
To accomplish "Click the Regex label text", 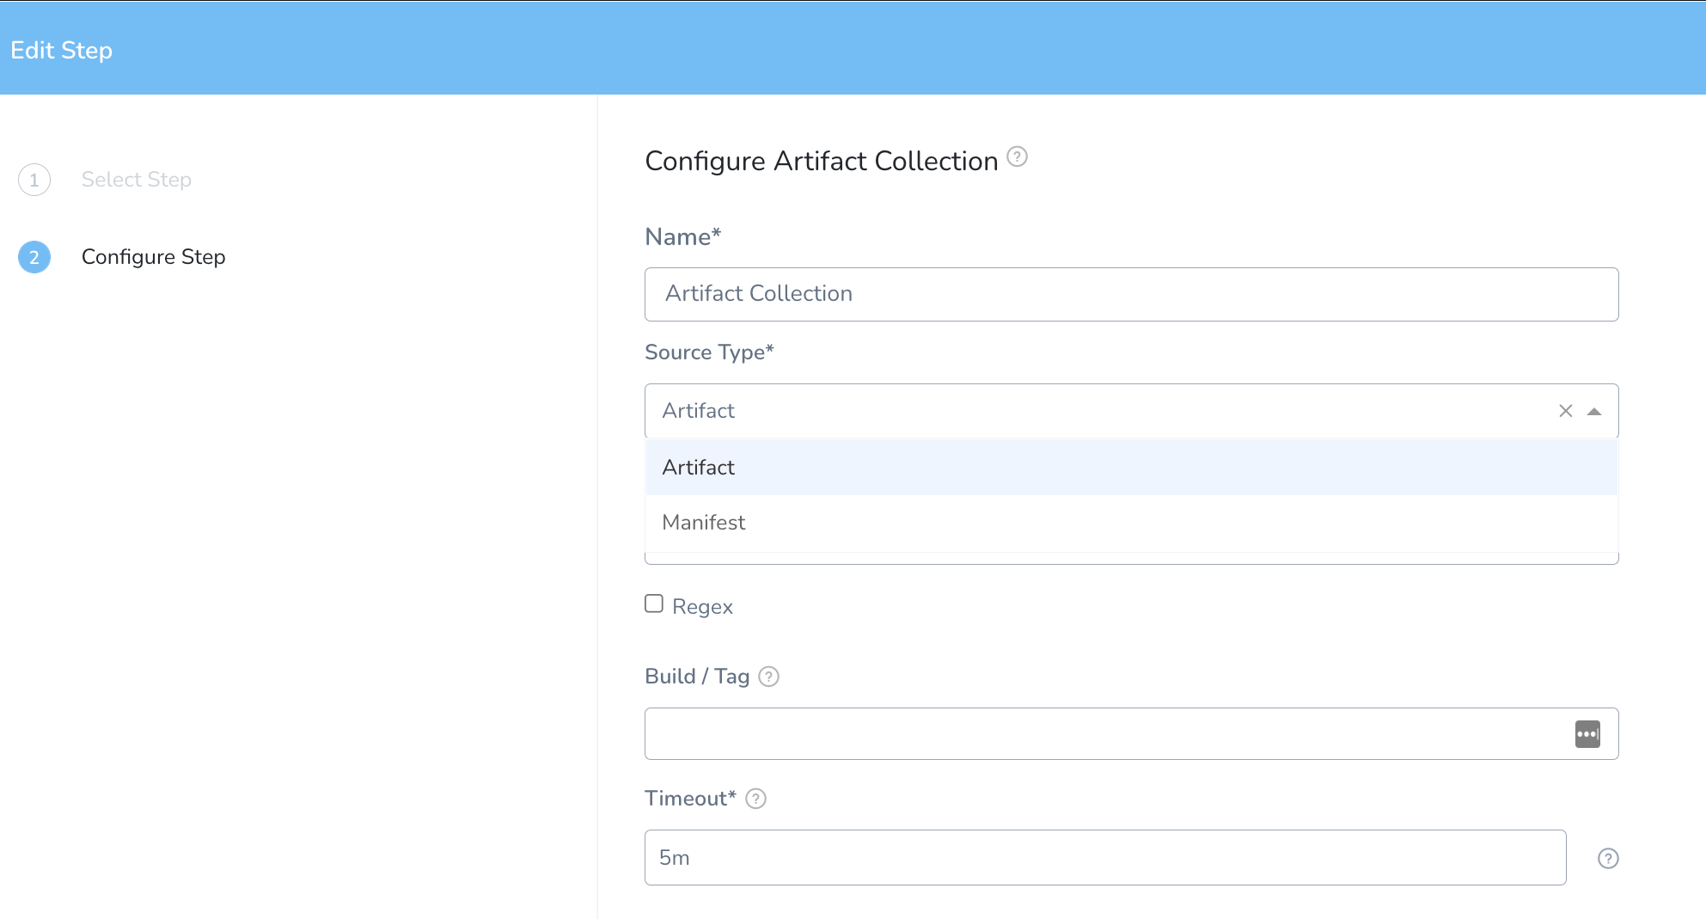I will tap(702, 607).
